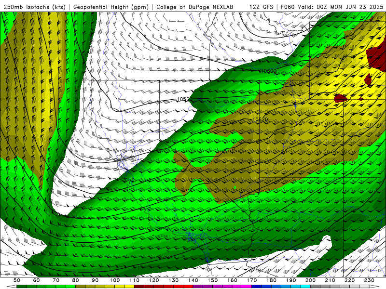The image size is (386, 289).
Task: Click the 200 label on the color scale
Action: pos(311,280)
